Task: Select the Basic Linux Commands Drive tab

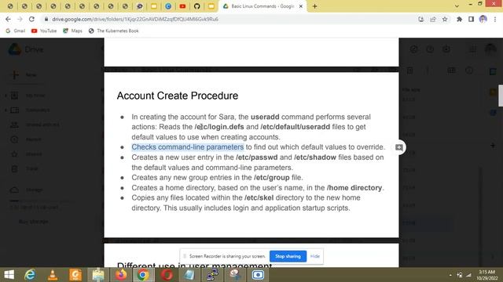Action: click(262, 6)
